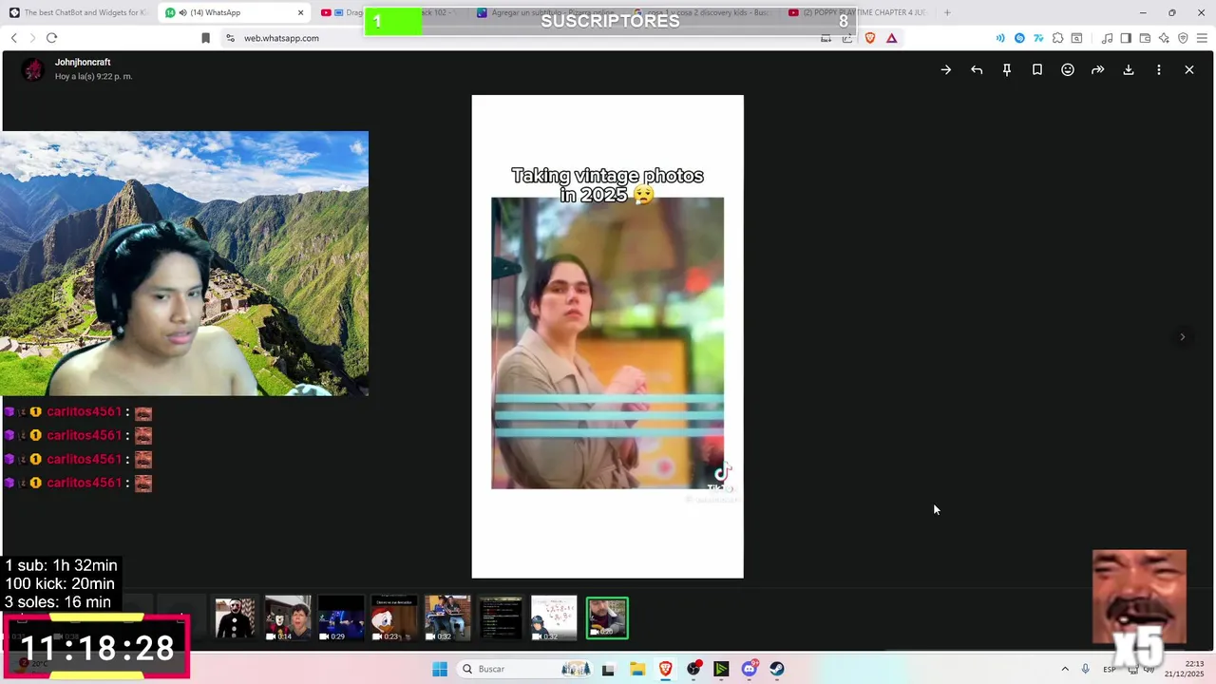
Task: Bookmark this page in Brave
Action: (x=205, y=38)
